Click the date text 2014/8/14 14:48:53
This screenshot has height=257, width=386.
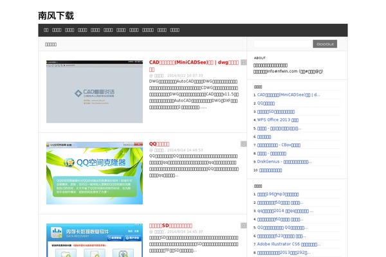pyautogui.click(x=185, y=150)
